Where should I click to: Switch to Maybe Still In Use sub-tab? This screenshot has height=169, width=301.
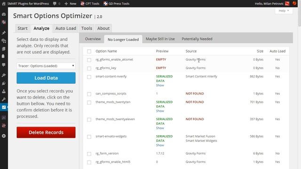pyautogui.click(x=160, y=39)
